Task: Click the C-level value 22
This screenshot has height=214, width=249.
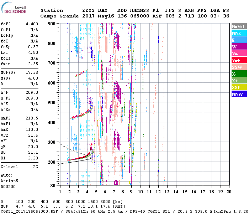Action: 35,167
